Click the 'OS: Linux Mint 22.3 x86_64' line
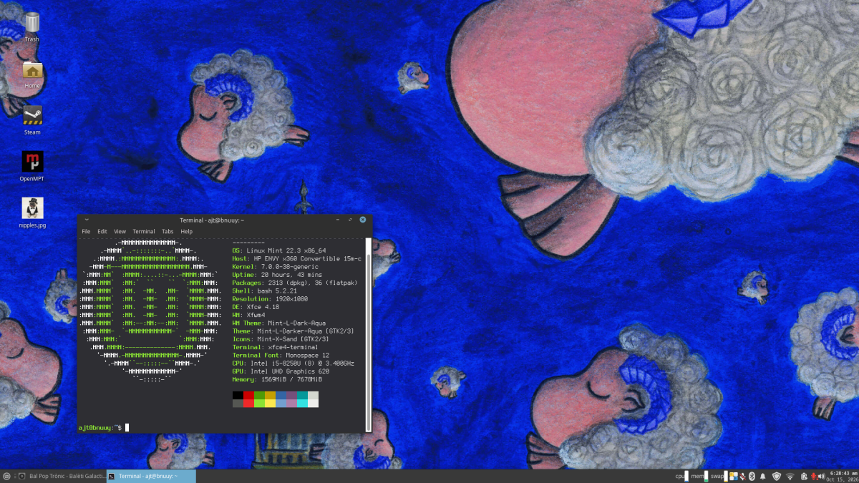Image resolution: width=859 pixels, height=483 pixels. pyautogui.click(x=278, y=250)
